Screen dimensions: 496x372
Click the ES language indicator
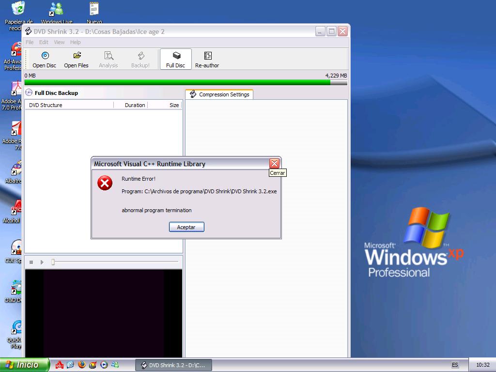tap(455, 365)
